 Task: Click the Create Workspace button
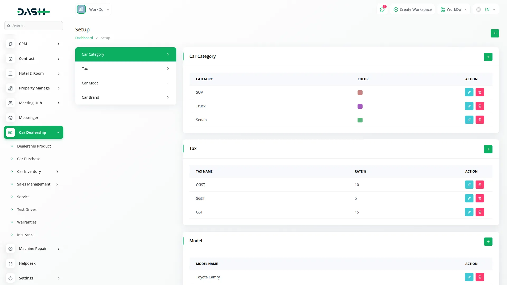click(x=412, y=9)
